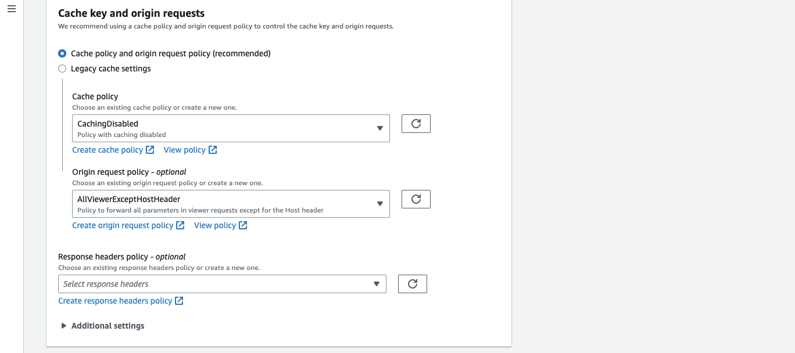Image resolution: width=795 pixels, height=353 pixels.
Task: Open the Create cache policy link
Action: coord(107,149)
